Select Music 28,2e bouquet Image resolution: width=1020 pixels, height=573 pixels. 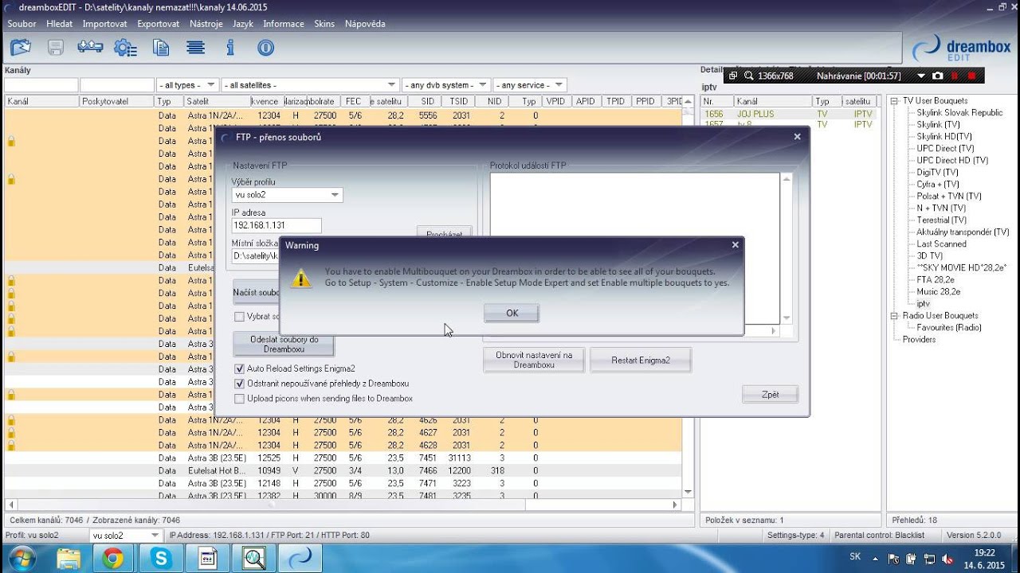(x=938, y=292)
